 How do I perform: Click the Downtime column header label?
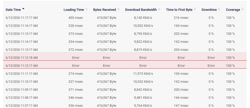click(209, 10)
